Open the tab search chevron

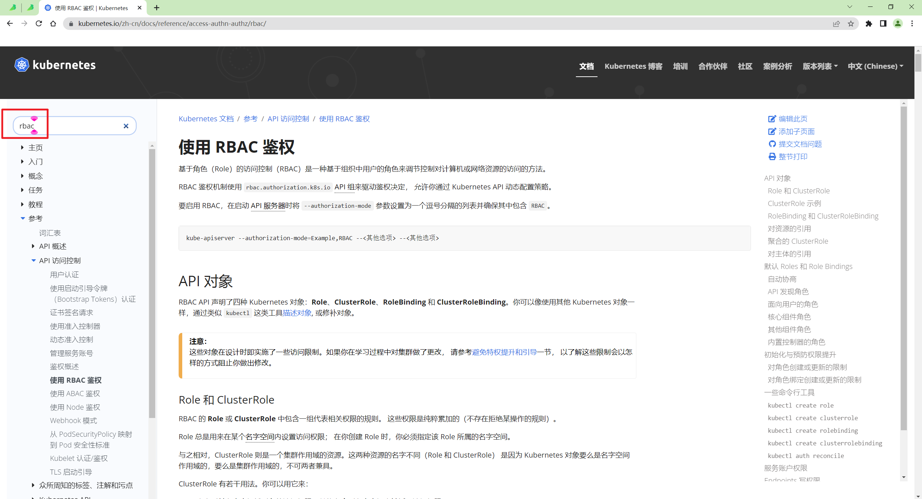[850, 7]
